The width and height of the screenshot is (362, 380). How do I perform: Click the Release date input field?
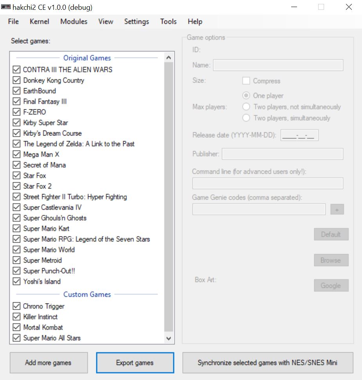(299, 135)
